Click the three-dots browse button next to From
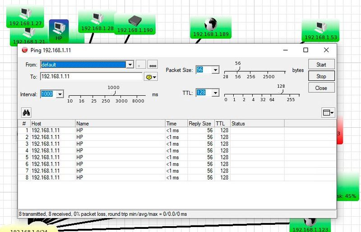Image resolution: width=361 pixels, height=232 pixels. click(x=153, y=65)
